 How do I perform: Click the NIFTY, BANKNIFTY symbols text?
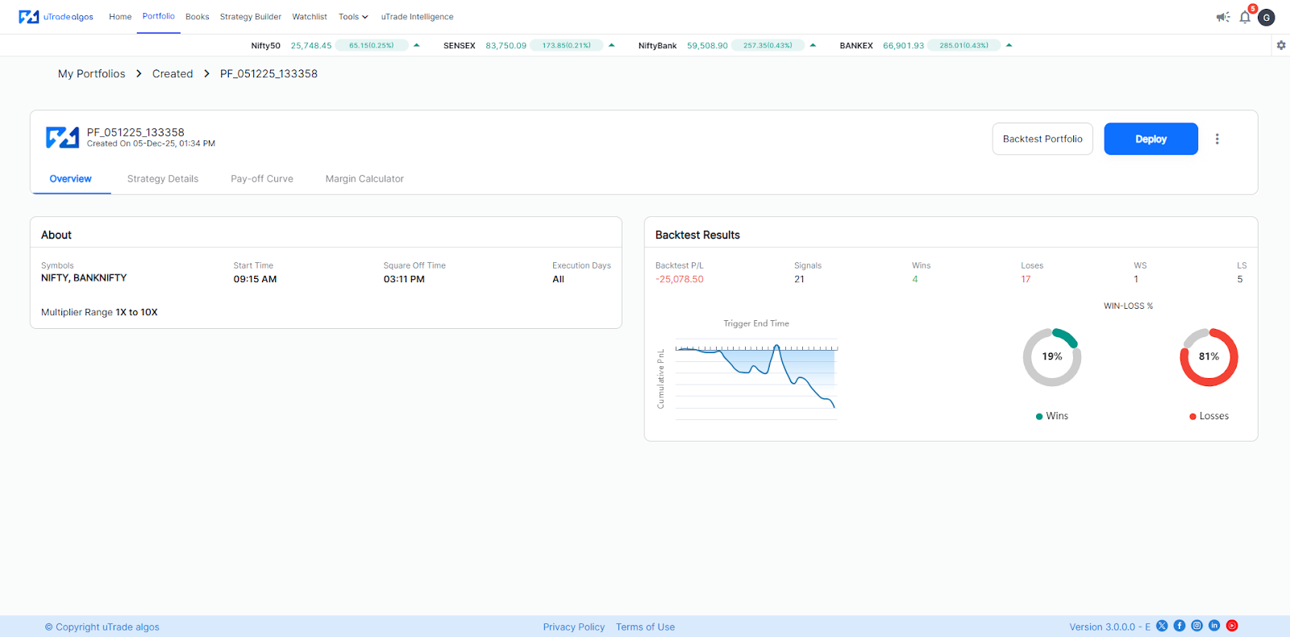point(84,277)
